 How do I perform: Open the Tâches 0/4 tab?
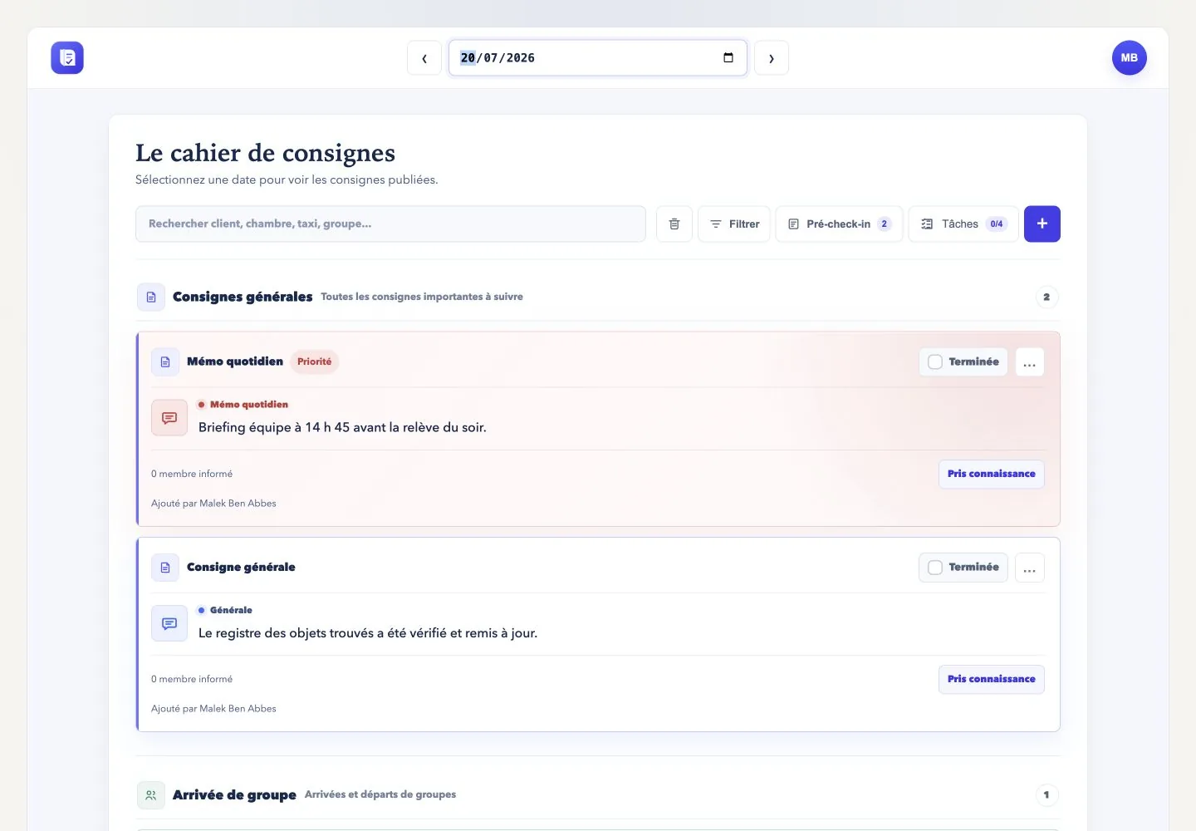pos(963,224)
